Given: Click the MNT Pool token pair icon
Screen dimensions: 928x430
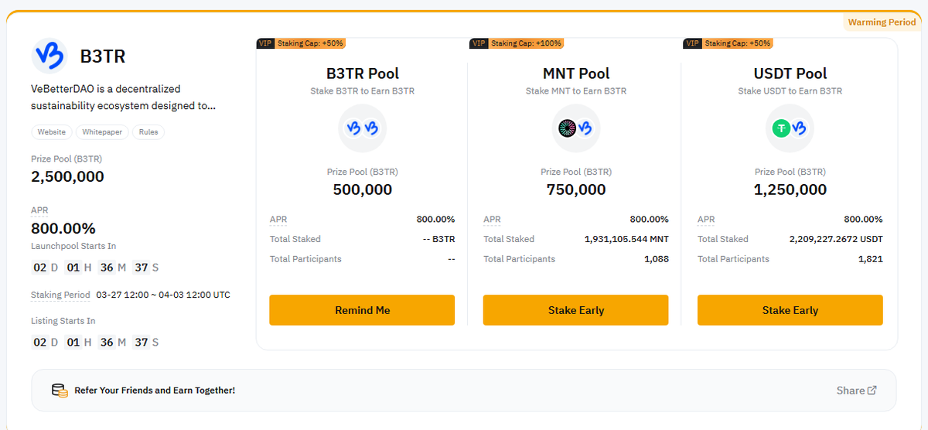Looking at the screenshot, I should point(576,128).
